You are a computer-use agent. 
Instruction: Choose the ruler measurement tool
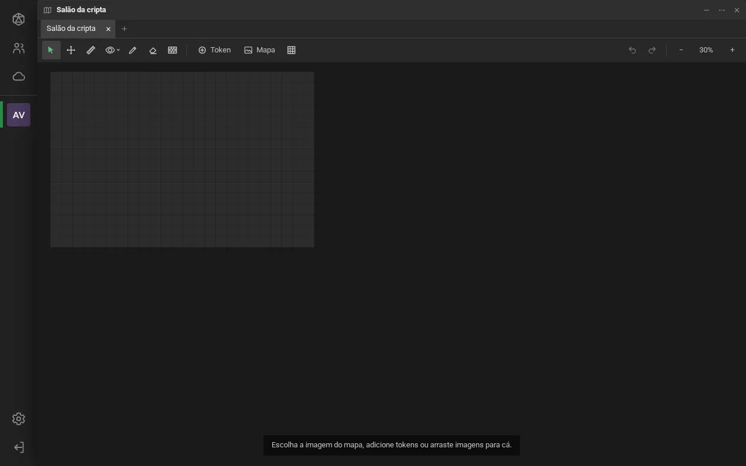click(x=91, y=50)
